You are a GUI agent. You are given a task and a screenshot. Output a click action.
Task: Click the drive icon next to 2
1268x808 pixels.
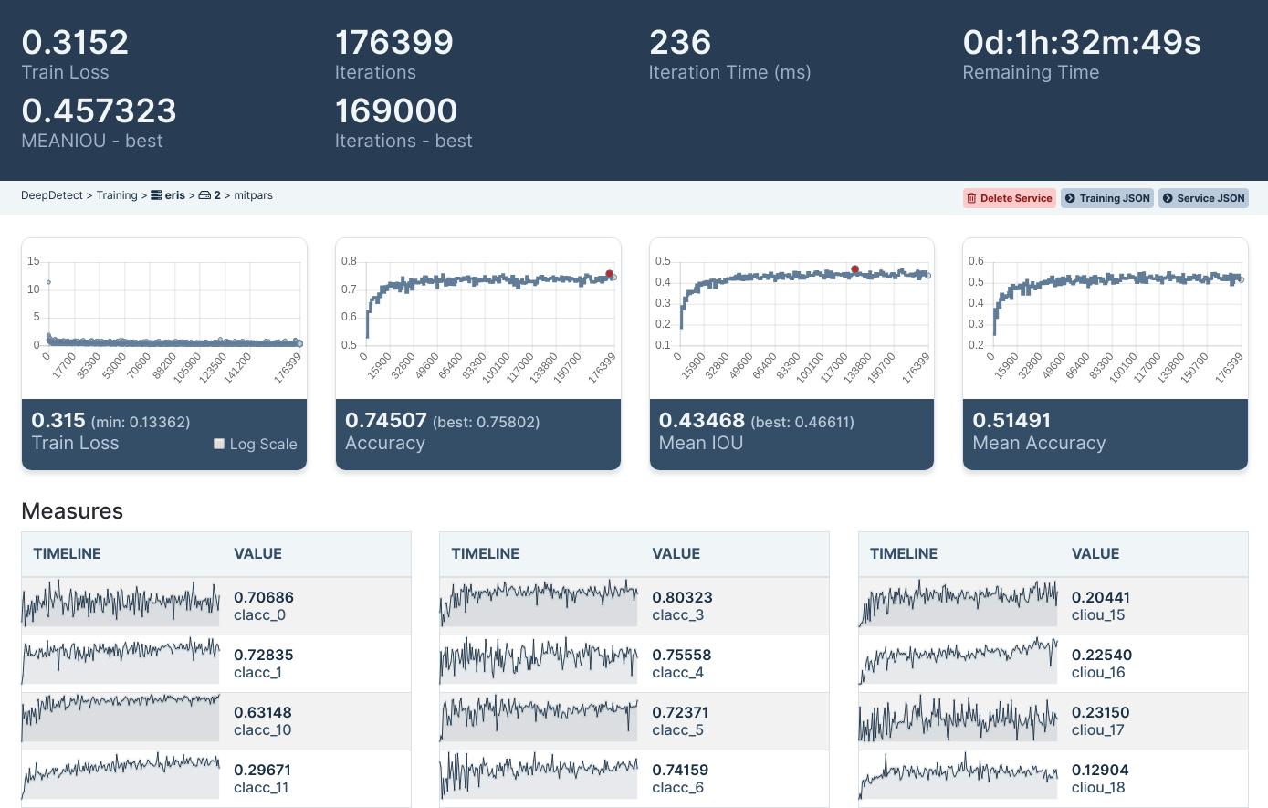point(204,195)
